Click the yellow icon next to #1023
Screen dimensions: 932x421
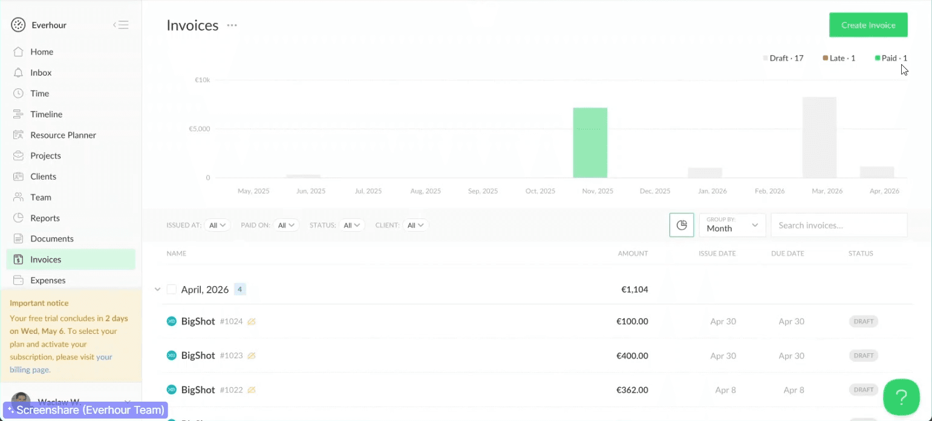[x=252, y=356]
